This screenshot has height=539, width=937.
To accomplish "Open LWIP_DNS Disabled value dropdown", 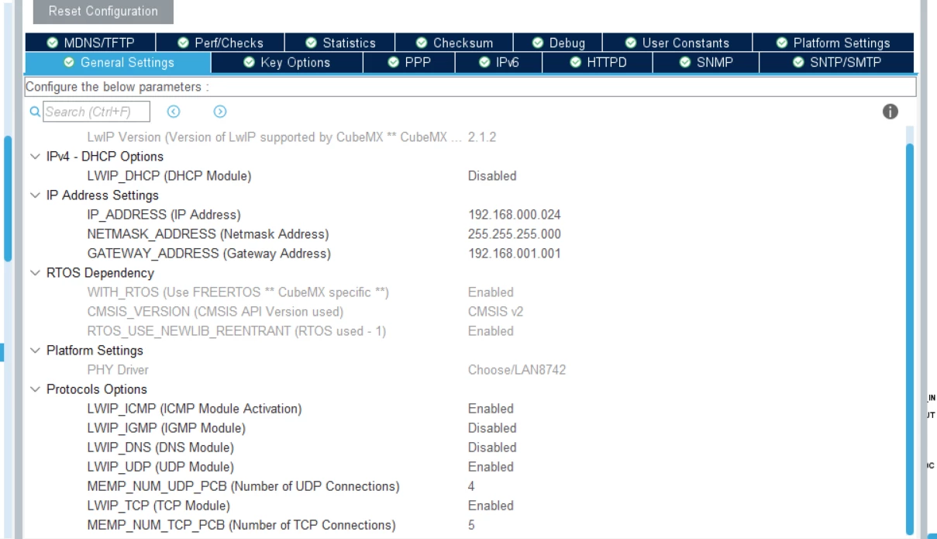I will [x=491, y=447].
